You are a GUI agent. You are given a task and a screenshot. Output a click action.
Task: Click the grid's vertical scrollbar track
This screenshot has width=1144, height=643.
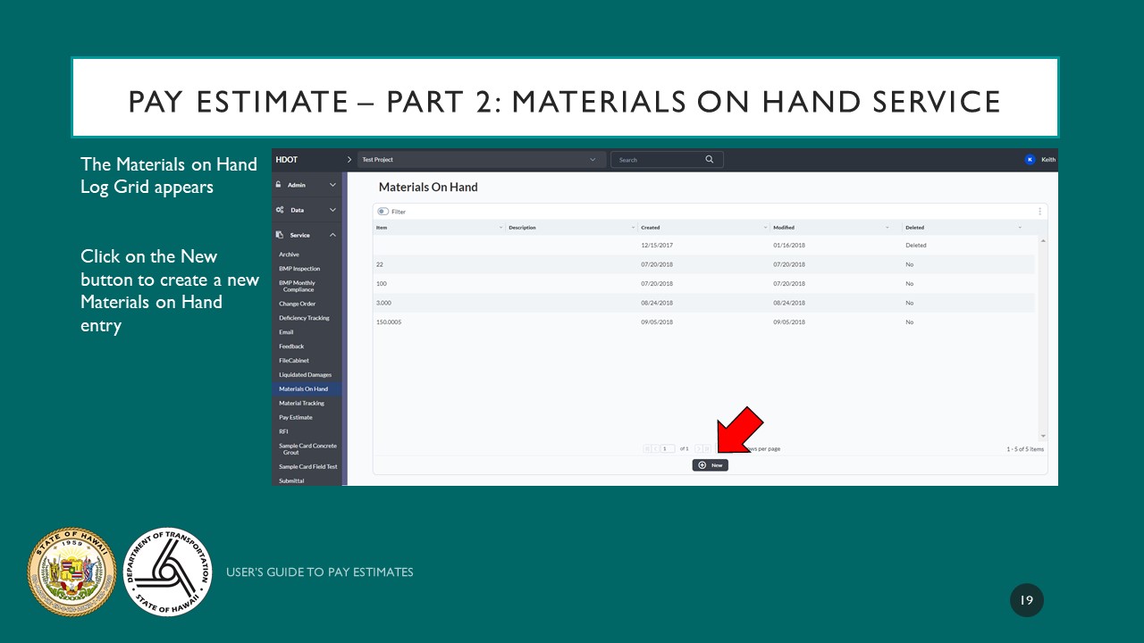1043,339
